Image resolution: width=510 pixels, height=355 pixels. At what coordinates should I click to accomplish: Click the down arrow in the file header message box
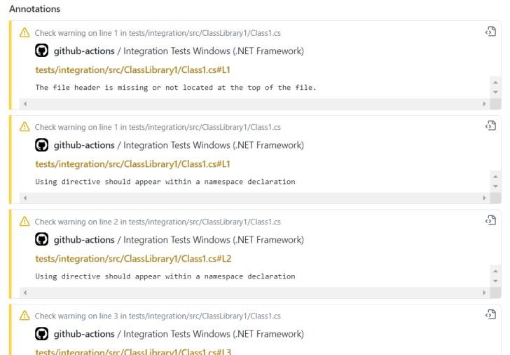pyautogui.click(x=496, y=93)
